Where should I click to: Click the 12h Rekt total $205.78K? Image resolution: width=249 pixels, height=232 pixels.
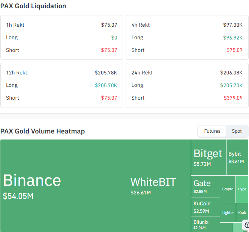point(106,73)
